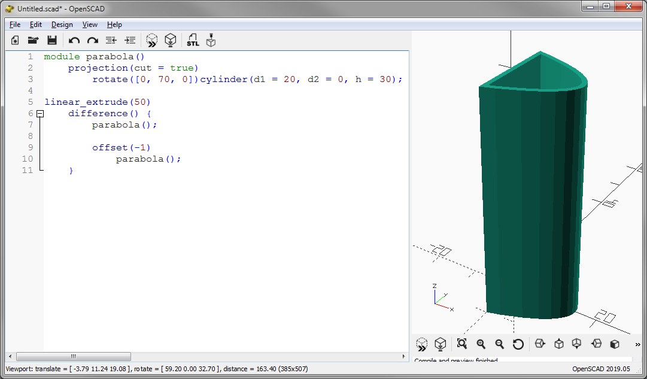647x379 pixels.
Task: Open a file with the folder icon
Action: tap(34, 40)
